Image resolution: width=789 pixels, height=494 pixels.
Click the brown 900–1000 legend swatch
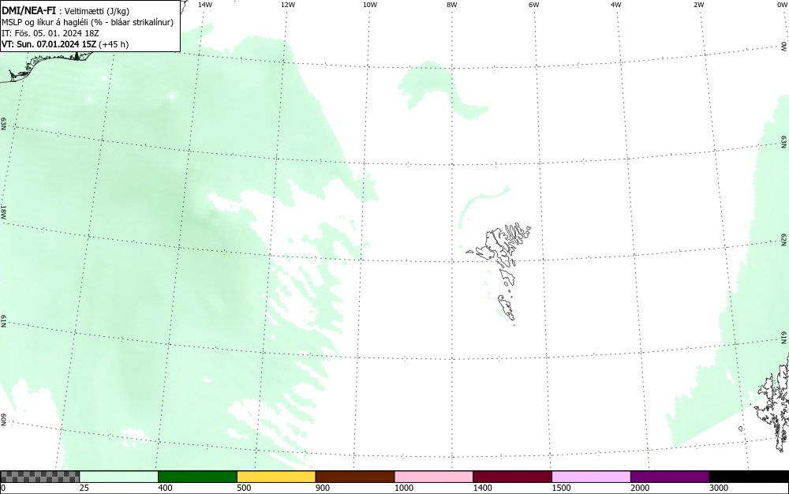click(x=355, y=477)
